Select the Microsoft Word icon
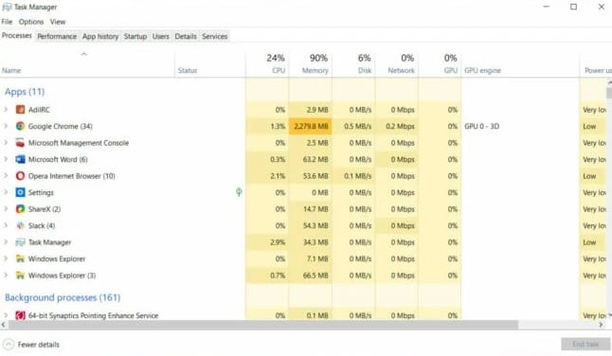This screenshot has width=612, height=356. click(20, 159)
